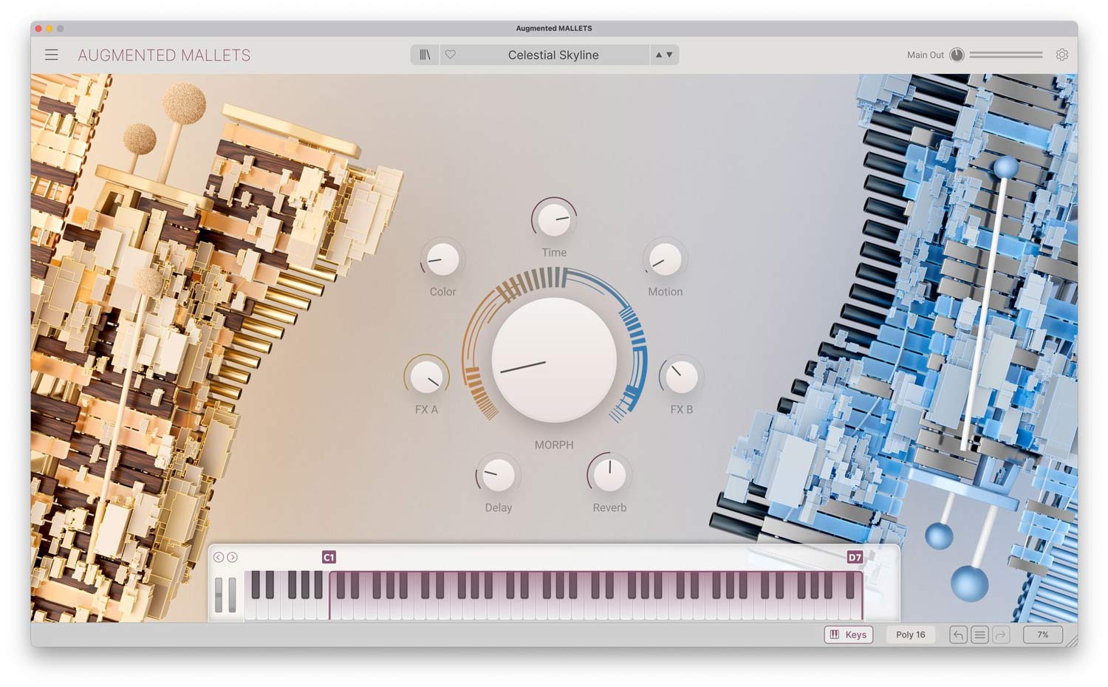Open the hamburger main menu
1108x687 pixels.
(52, 55)
